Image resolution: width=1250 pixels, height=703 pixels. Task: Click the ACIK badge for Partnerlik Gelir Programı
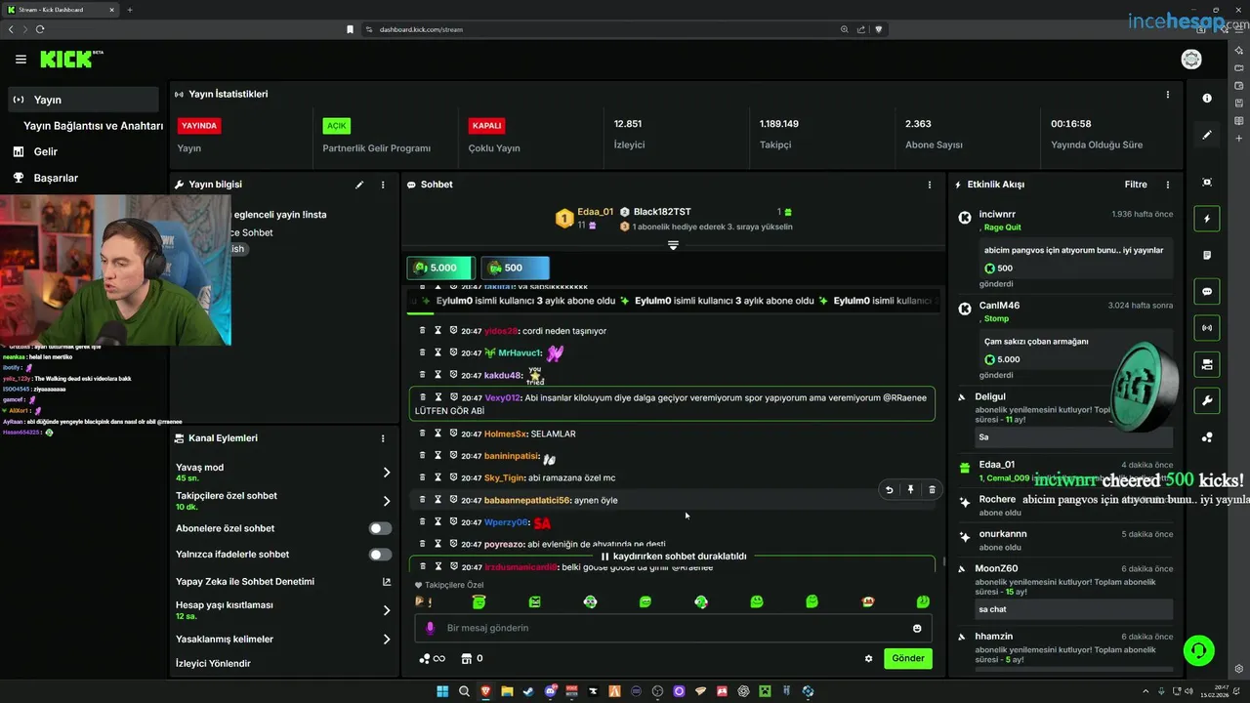[337, 126]
